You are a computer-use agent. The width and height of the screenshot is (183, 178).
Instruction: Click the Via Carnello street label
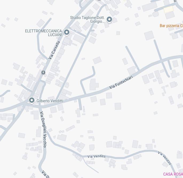[54, 50]
